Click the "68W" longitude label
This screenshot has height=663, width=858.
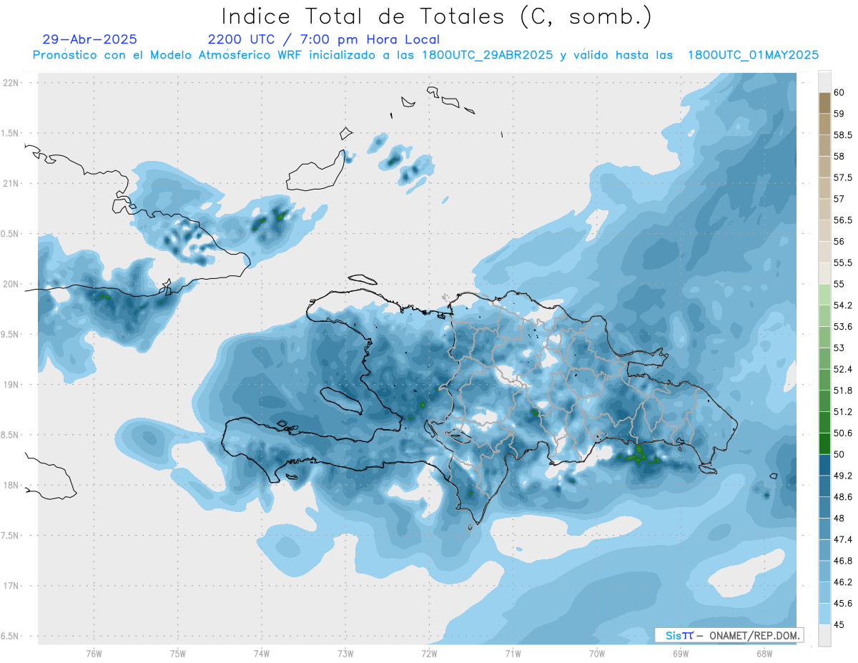(764, 654)
